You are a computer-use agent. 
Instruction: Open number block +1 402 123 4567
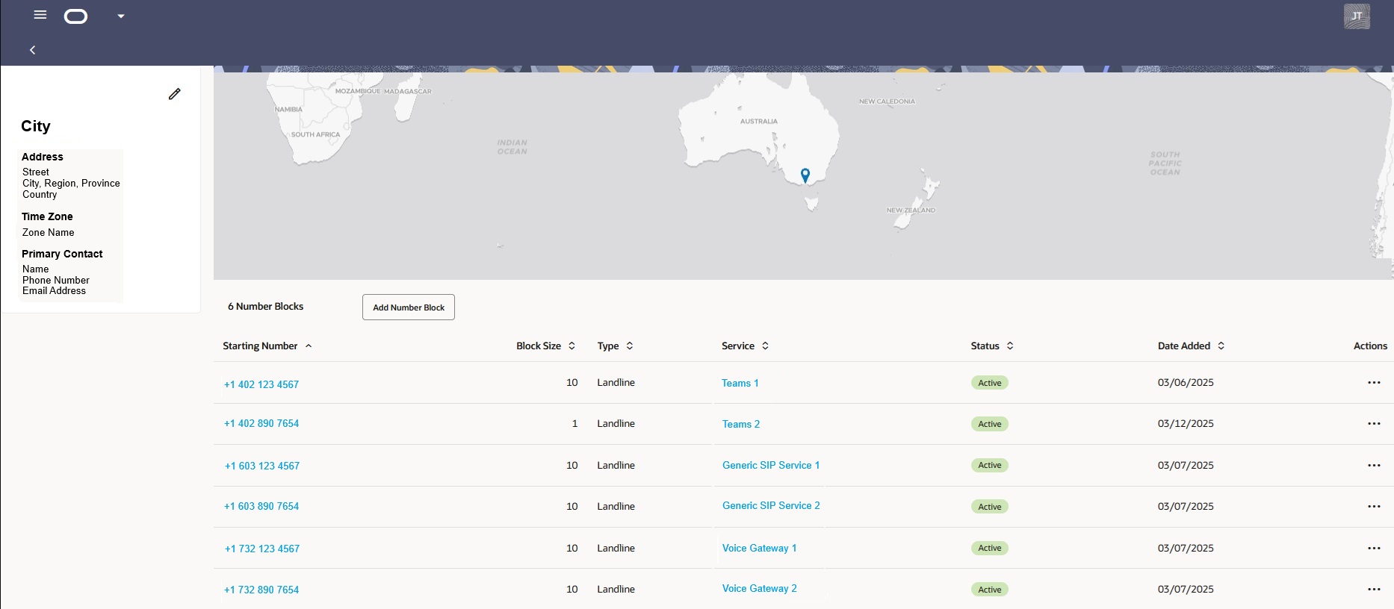[x=261, y=385]
